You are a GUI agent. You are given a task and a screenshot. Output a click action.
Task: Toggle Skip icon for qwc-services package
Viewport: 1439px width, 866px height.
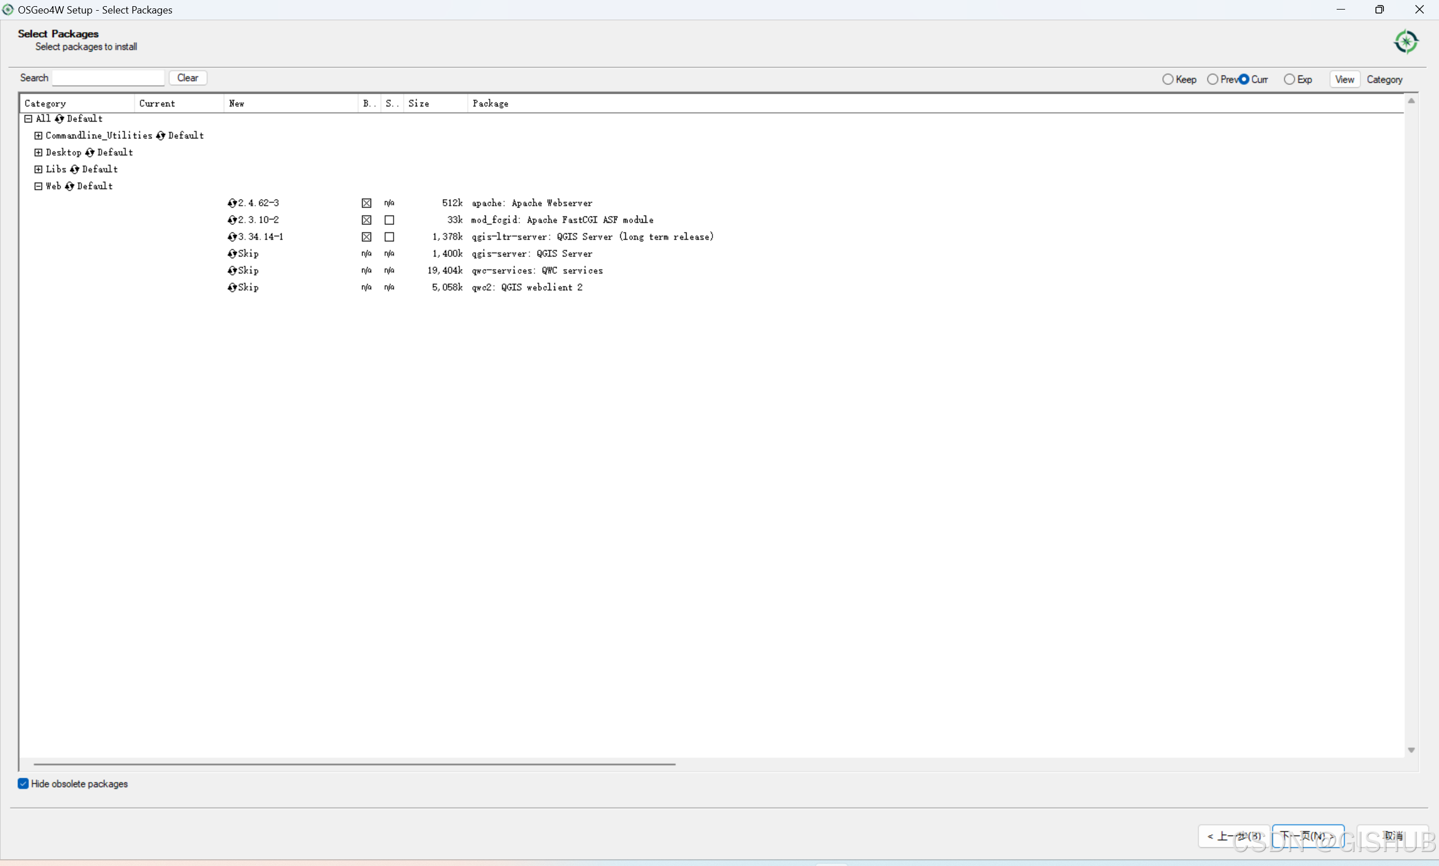(232, 271)
